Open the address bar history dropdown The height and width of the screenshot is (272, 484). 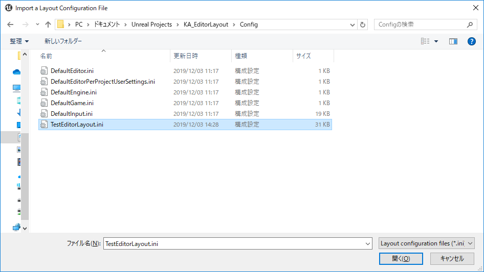[x=352, y=24]
